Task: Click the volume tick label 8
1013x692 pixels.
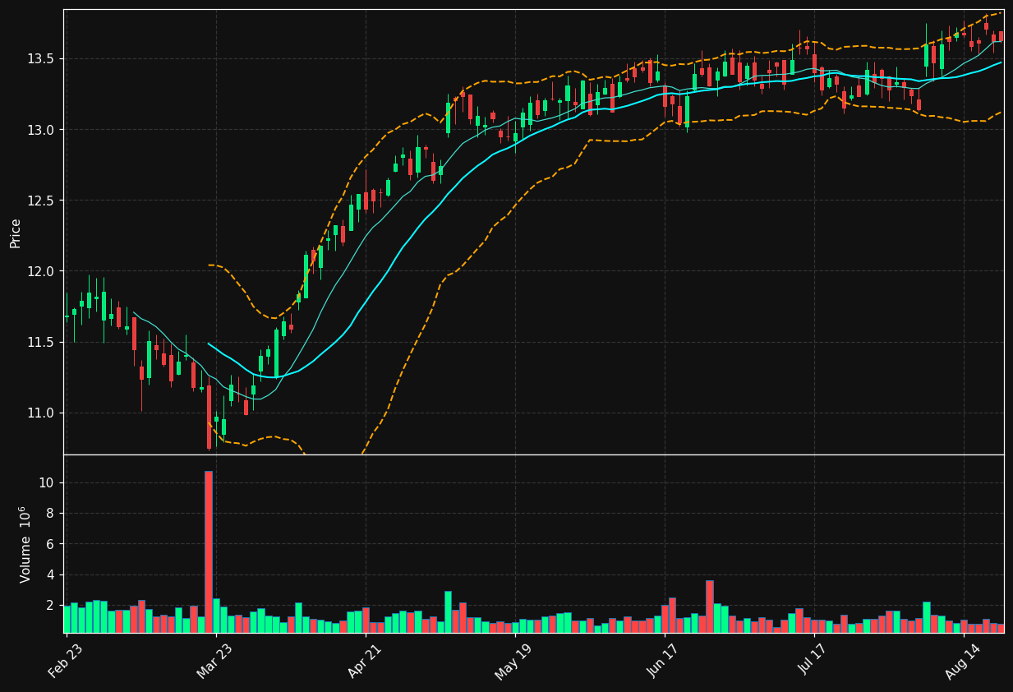Action: pyautogui.click(x=51, y=514)
